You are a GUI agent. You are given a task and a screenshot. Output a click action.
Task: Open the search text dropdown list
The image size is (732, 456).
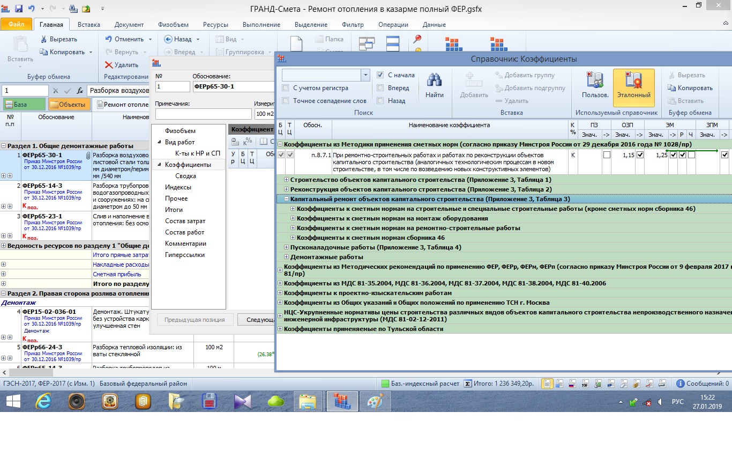coord(365,75)
